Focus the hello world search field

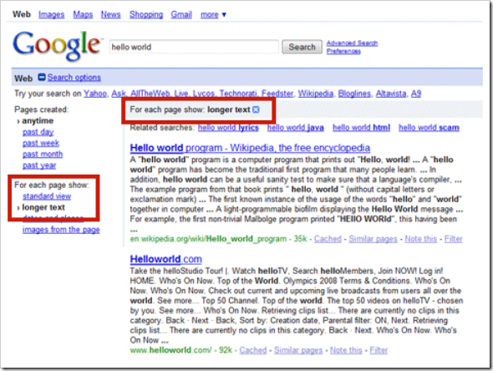194,47
